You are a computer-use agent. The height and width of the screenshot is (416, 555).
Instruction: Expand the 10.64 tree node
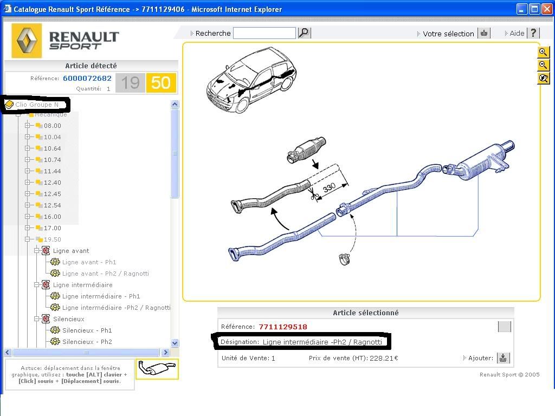(27, 148)
